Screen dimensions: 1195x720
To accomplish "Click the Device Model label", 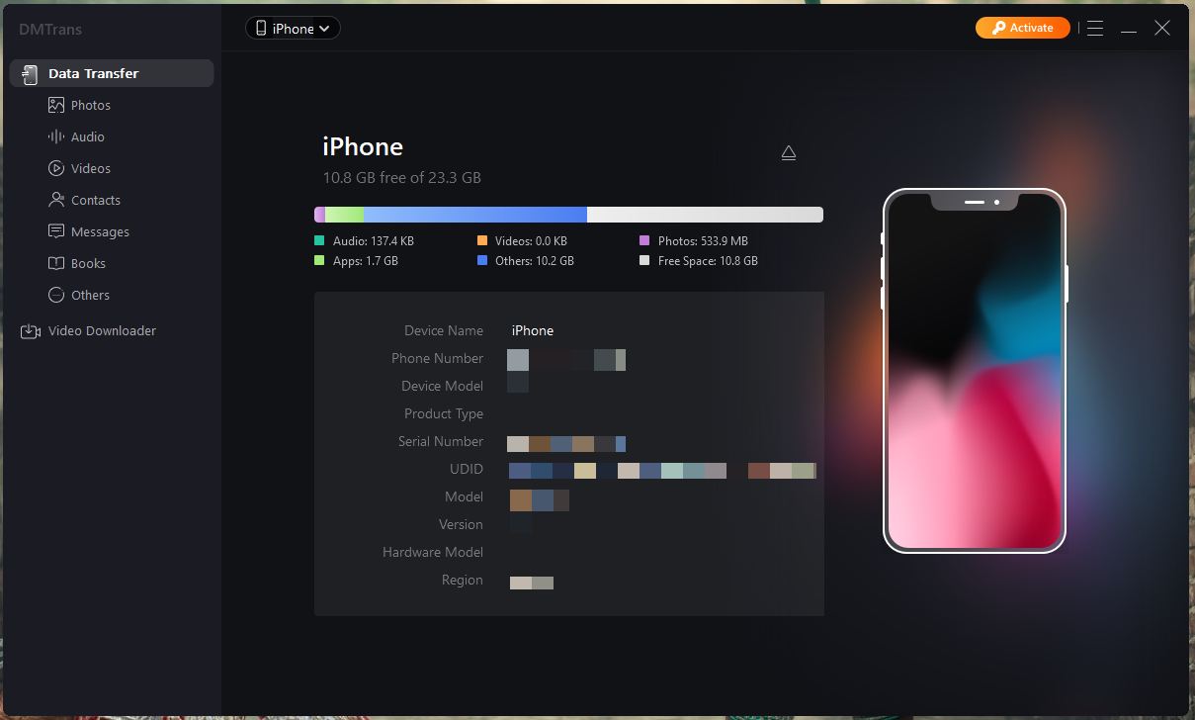I will [443, 386].
